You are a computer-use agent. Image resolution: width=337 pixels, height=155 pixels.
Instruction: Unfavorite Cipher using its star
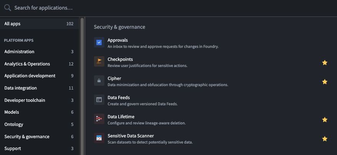point(325,82)
